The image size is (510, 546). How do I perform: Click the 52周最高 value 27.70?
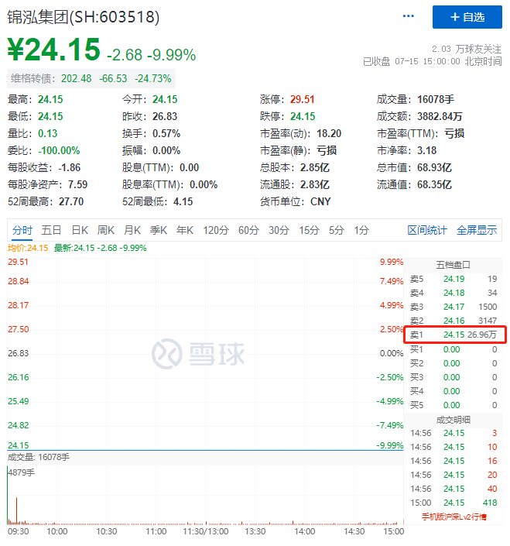[x=71, y=201]
